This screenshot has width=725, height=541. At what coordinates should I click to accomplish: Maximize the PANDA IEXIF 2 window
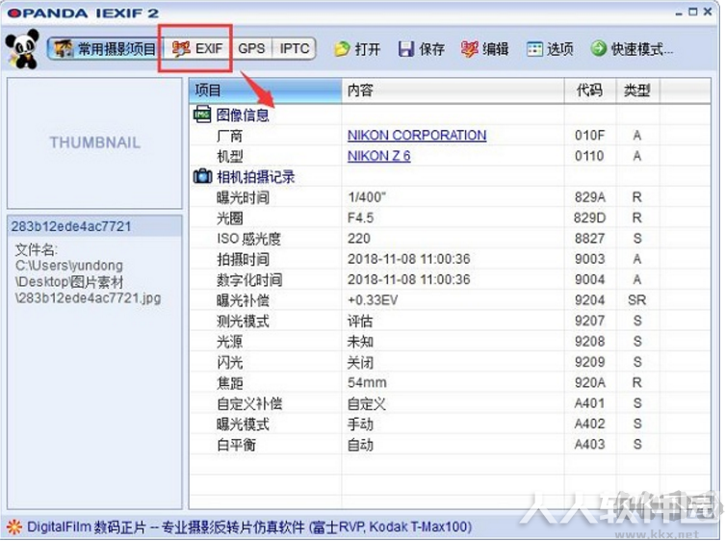(692, 12)
